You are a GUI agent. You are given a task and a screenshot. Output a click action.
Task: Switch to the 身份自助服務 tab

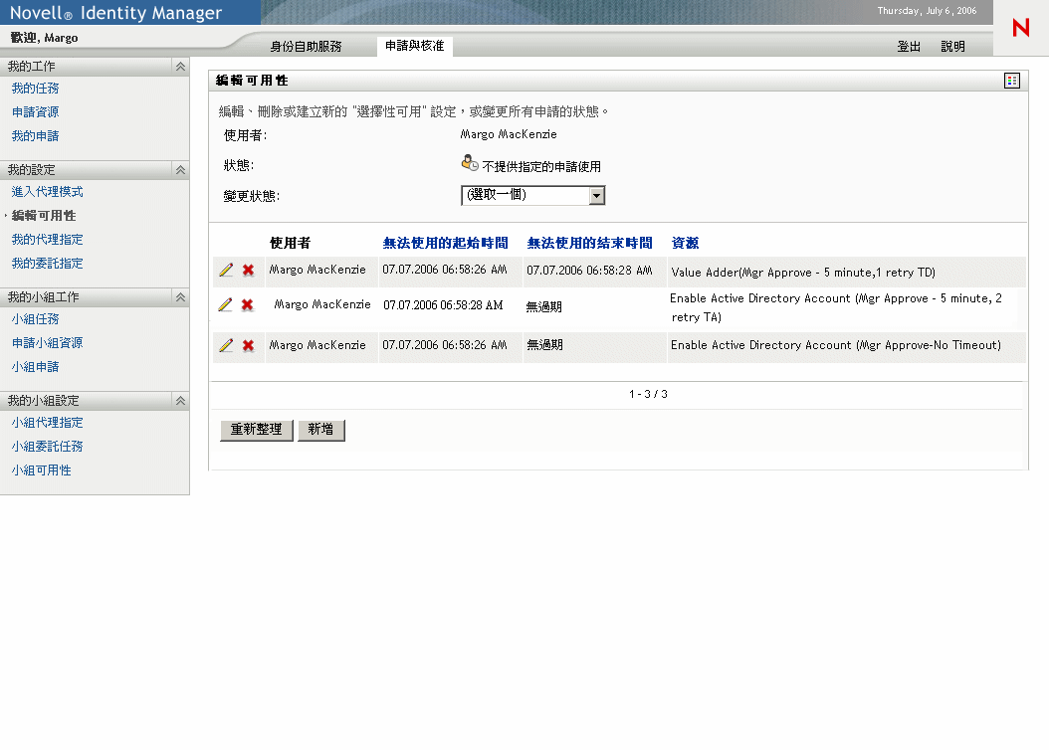(306, 46)
